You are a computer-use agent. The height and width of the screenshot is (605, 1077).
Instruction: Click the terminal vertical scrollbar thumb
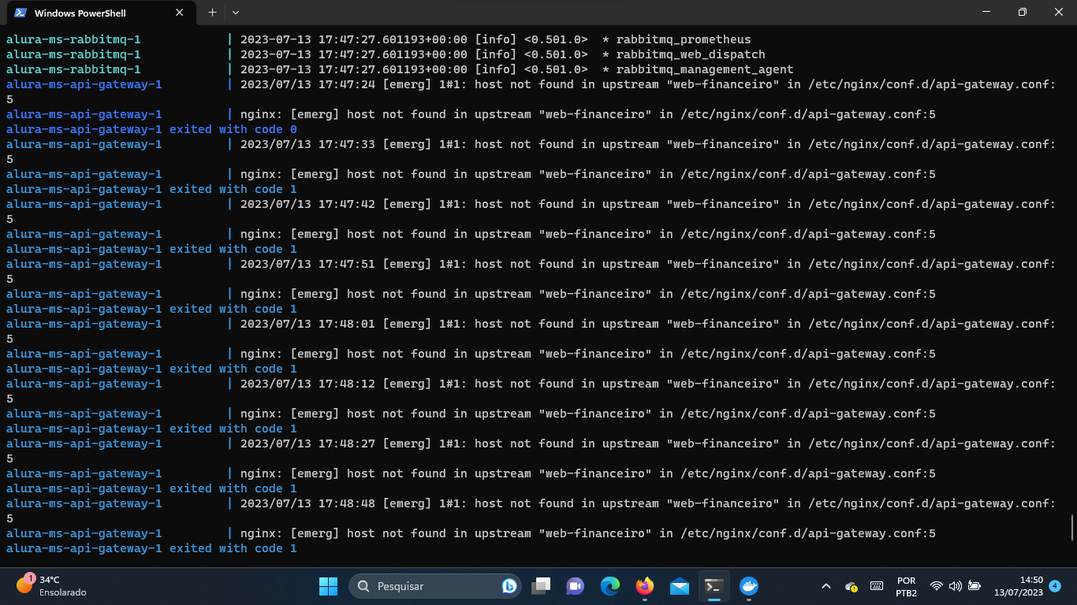tap(1071, 528)
